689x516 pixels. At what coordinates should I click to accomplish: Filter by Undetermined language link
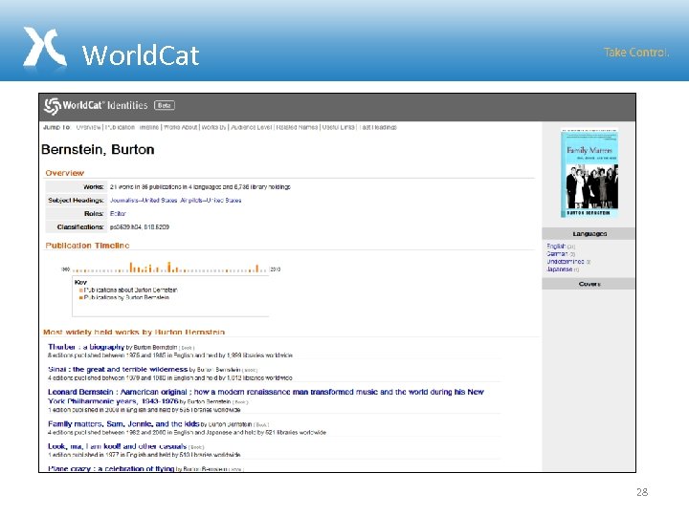[x=566, y=262]
